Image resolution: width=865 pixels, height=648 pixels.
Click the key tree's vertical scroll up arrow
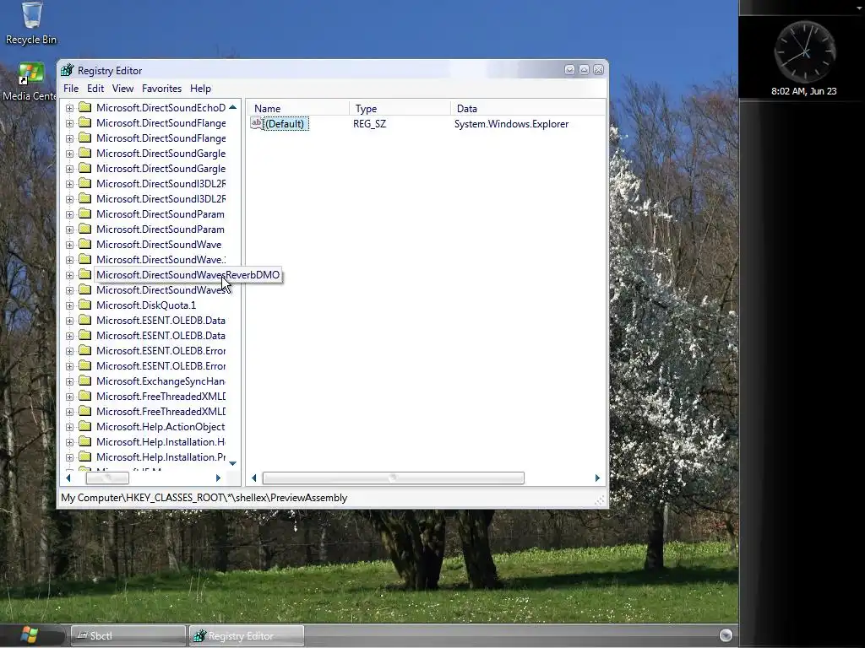pyautogui.click(x=233, y=107)
